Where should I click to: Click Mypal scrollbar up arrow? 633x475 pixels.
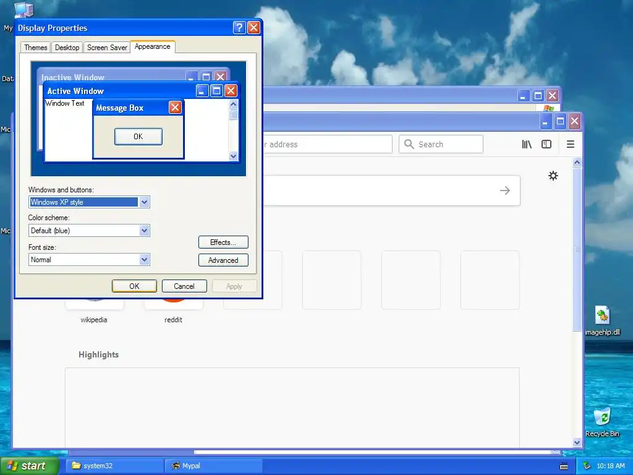(x=577, y=163)
